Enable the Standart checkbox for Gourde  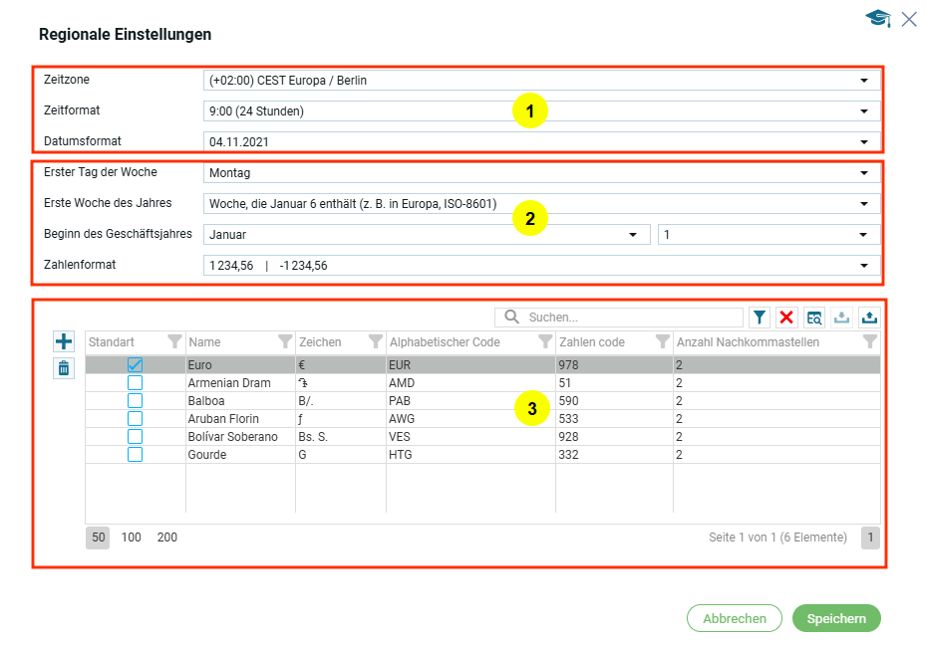(x=135, y=455)
